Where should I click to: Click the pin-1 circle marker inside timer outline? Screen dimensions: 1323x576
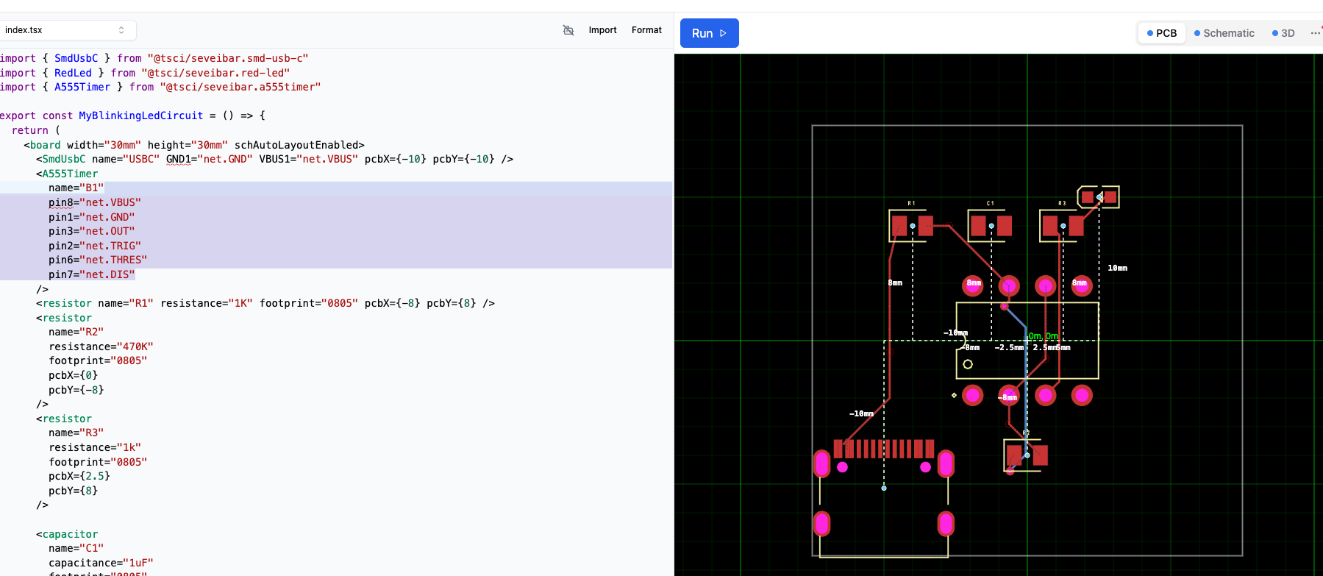(x=968, y=364)
